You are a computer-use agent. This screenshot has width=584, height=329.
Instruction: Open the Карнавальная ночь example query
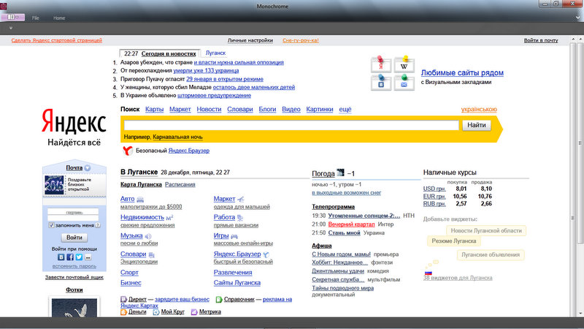[177, 137]
